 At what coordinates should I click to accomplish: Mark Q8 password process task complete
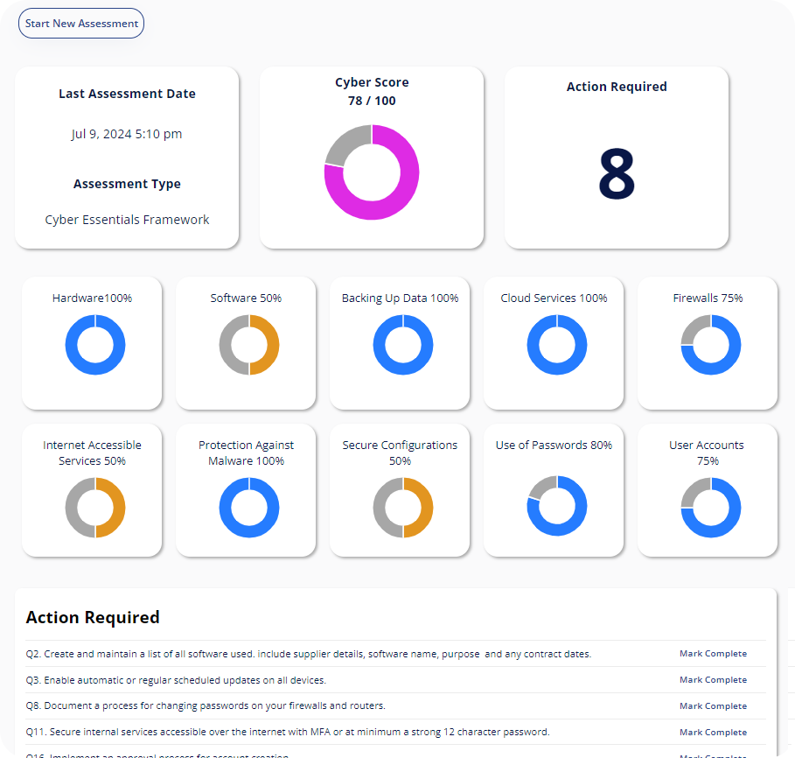(x=713, y=705)
